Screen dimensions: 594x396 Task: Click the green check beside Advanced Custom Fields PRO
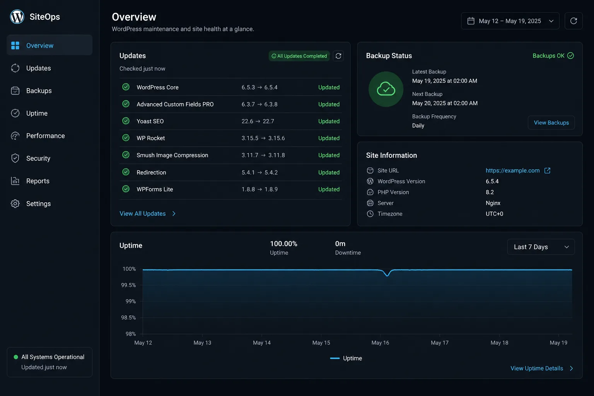point(126,104)
